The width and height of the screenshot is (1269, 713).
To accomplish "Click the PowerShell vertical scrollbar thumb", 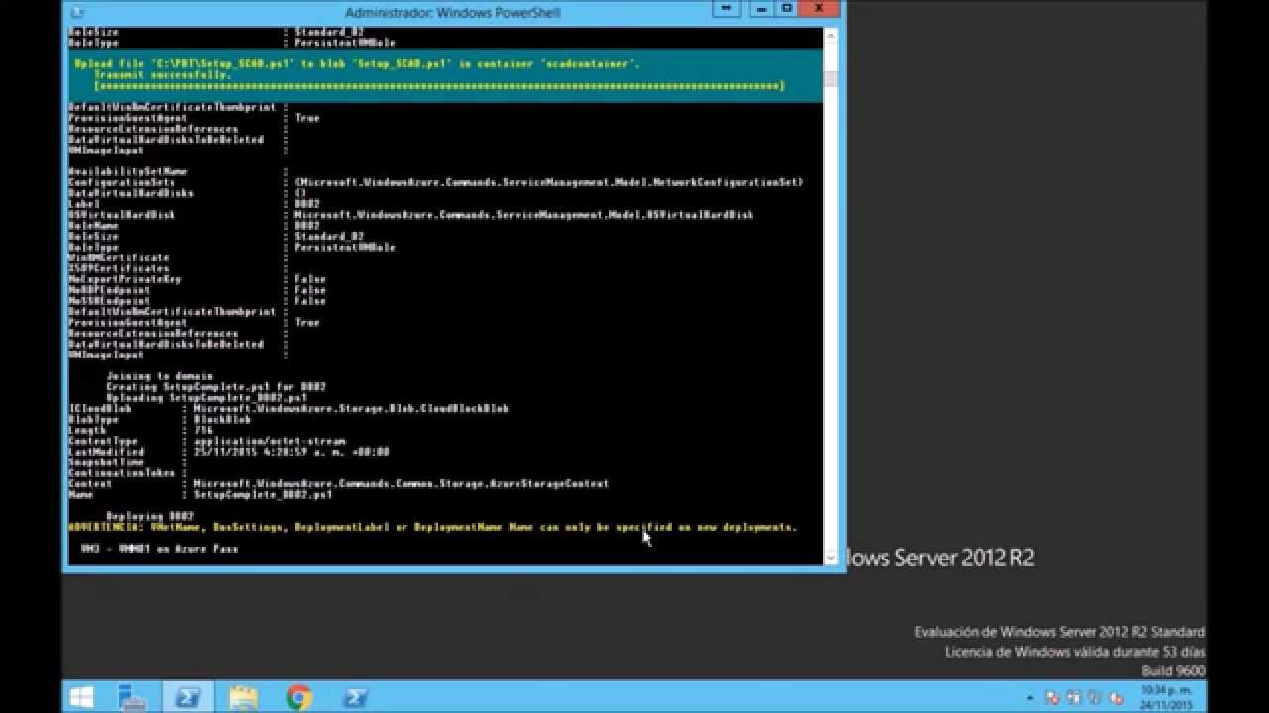I will point(831,79).
